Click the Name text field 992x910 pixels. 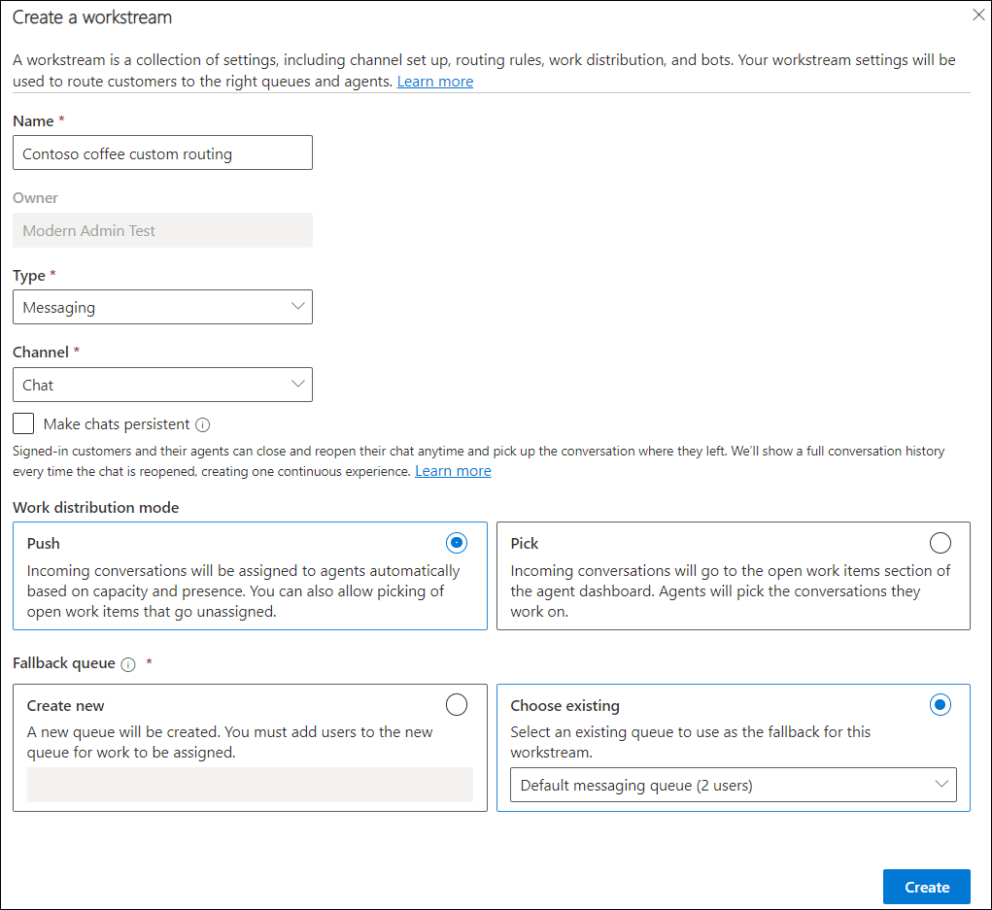point(162,153)
